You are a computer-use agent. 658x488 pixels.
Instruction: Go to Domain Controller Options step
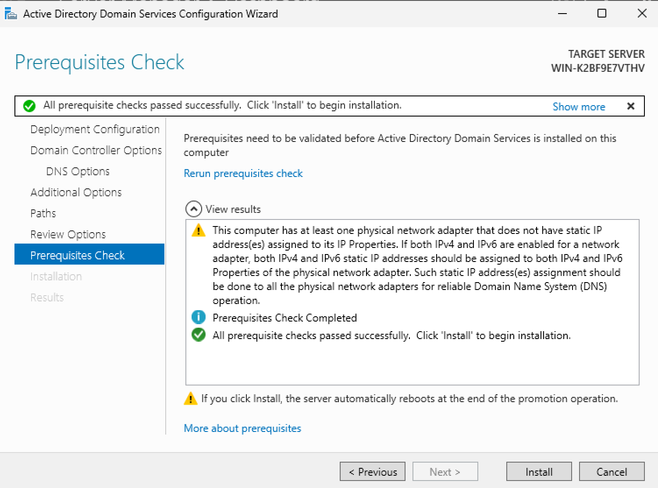[96, 150]
